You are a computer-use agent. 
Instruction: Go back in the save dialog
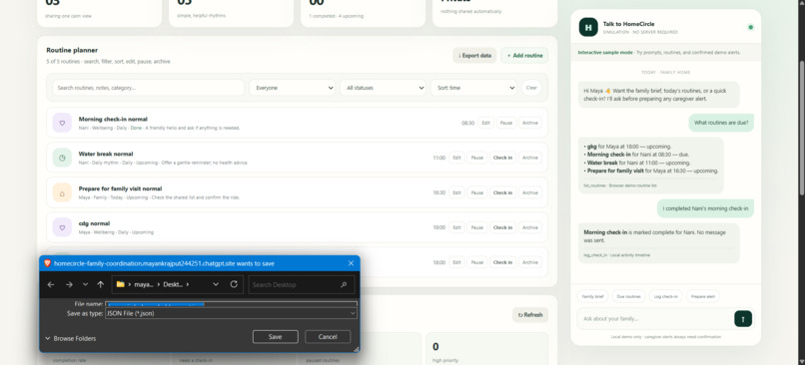pos(51,284)
